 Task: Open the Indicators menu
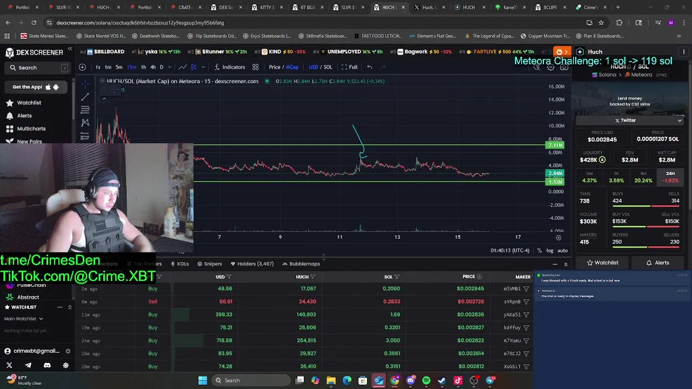click(230, 67)
